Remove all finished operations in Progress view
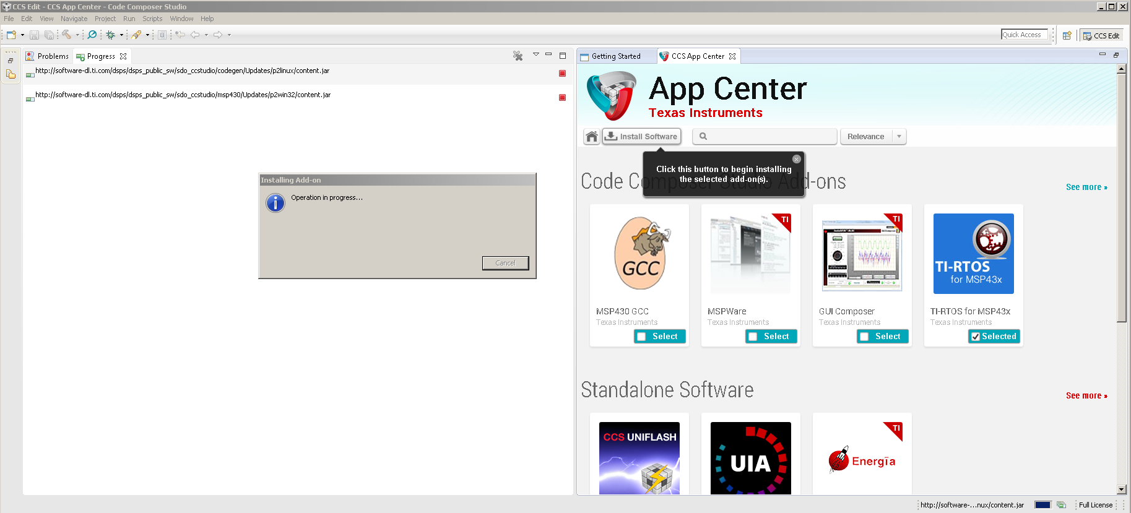 pyautogui.click(x=518, y=56)
